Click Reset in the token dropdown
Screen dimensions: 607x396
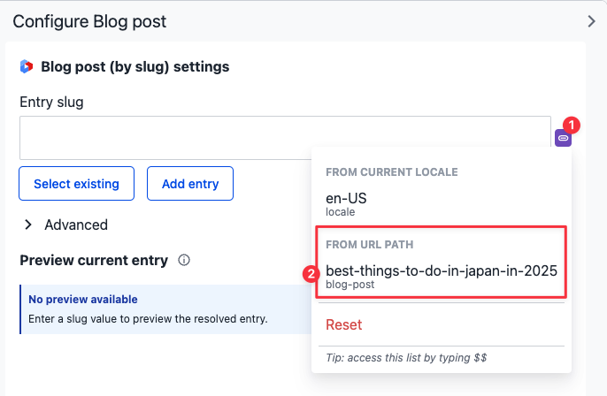click(x=343, y=324)
